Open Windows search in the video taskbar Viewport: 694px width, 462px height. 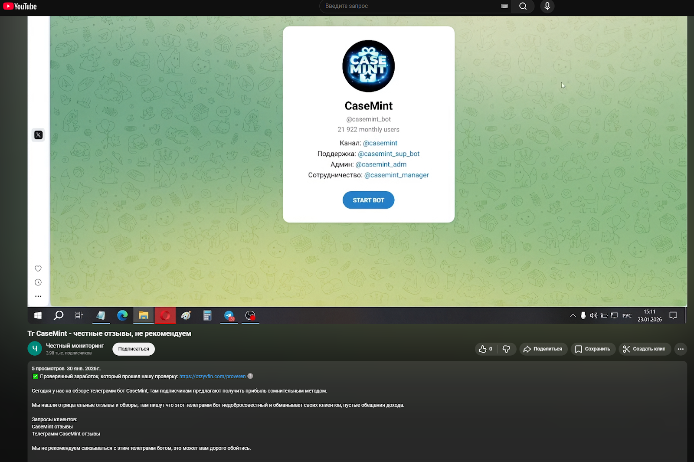click(x=59, y=315)
